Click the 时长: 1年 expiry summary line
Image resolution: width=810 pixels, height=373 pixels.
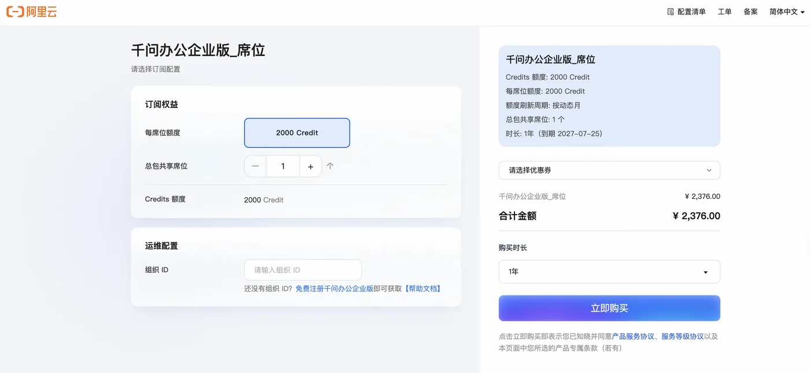[x=554, y=134]
